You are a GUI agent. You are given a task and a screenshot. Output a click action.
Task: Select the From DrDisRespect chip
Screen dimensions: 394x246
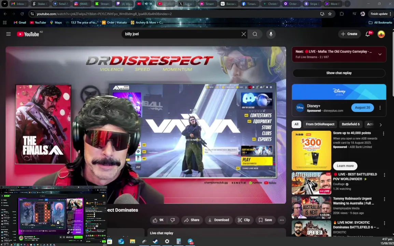pos(320,124)
